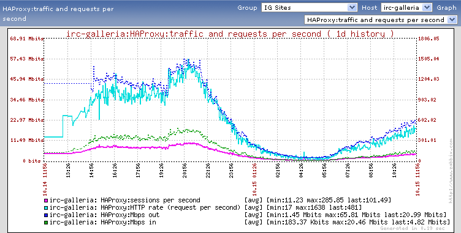Open the Graph dropdown for HAProxy traffic
This screenshot has width=461, height=233.
pyautogui.click(x=381, y=20)
